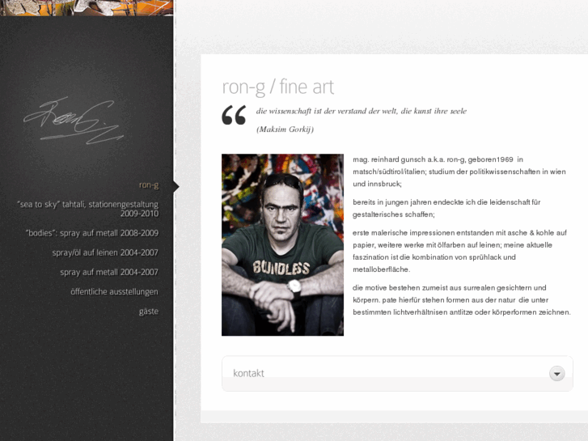Click the header artwork banner image
Viewport: 588px width, 441px height.
[87, 8]
